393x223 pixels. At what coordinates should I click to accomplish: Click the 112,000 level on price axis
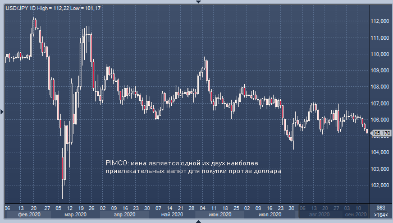(x=380, y=21)
